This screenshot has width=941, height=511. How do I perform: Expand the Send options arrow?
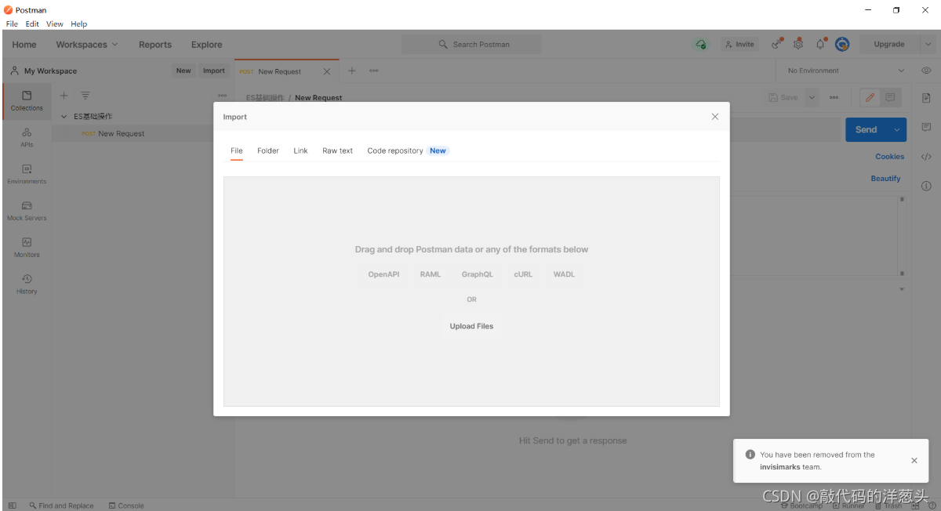pyautogui.click(x=897, y=129)
